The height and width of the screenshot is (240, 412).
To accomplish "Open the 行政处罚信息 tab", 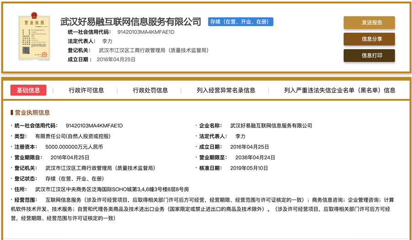I will coord(150,90).
